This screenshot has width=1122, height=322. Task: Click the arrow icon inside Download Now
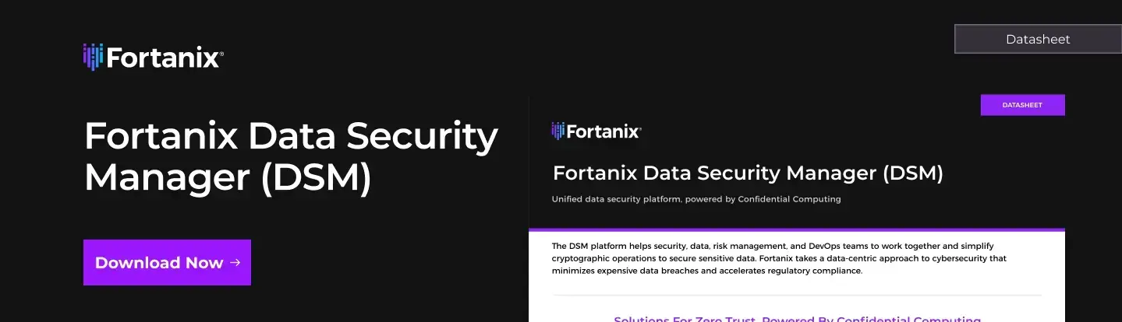click(x=235, y=263)
